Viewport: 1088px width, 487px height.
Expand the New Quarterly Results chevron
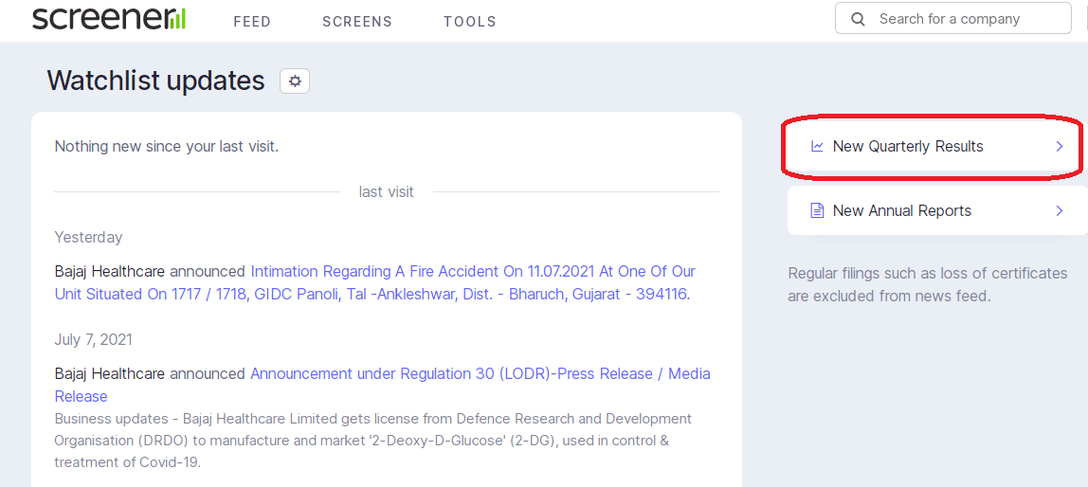tap(1059, 146)
